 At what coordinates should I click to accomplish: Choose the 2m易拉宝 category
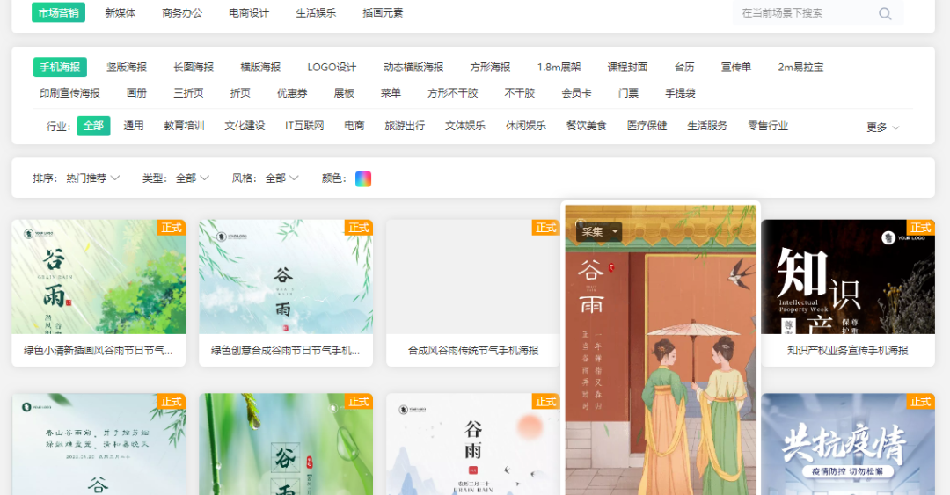click(800, 67)
